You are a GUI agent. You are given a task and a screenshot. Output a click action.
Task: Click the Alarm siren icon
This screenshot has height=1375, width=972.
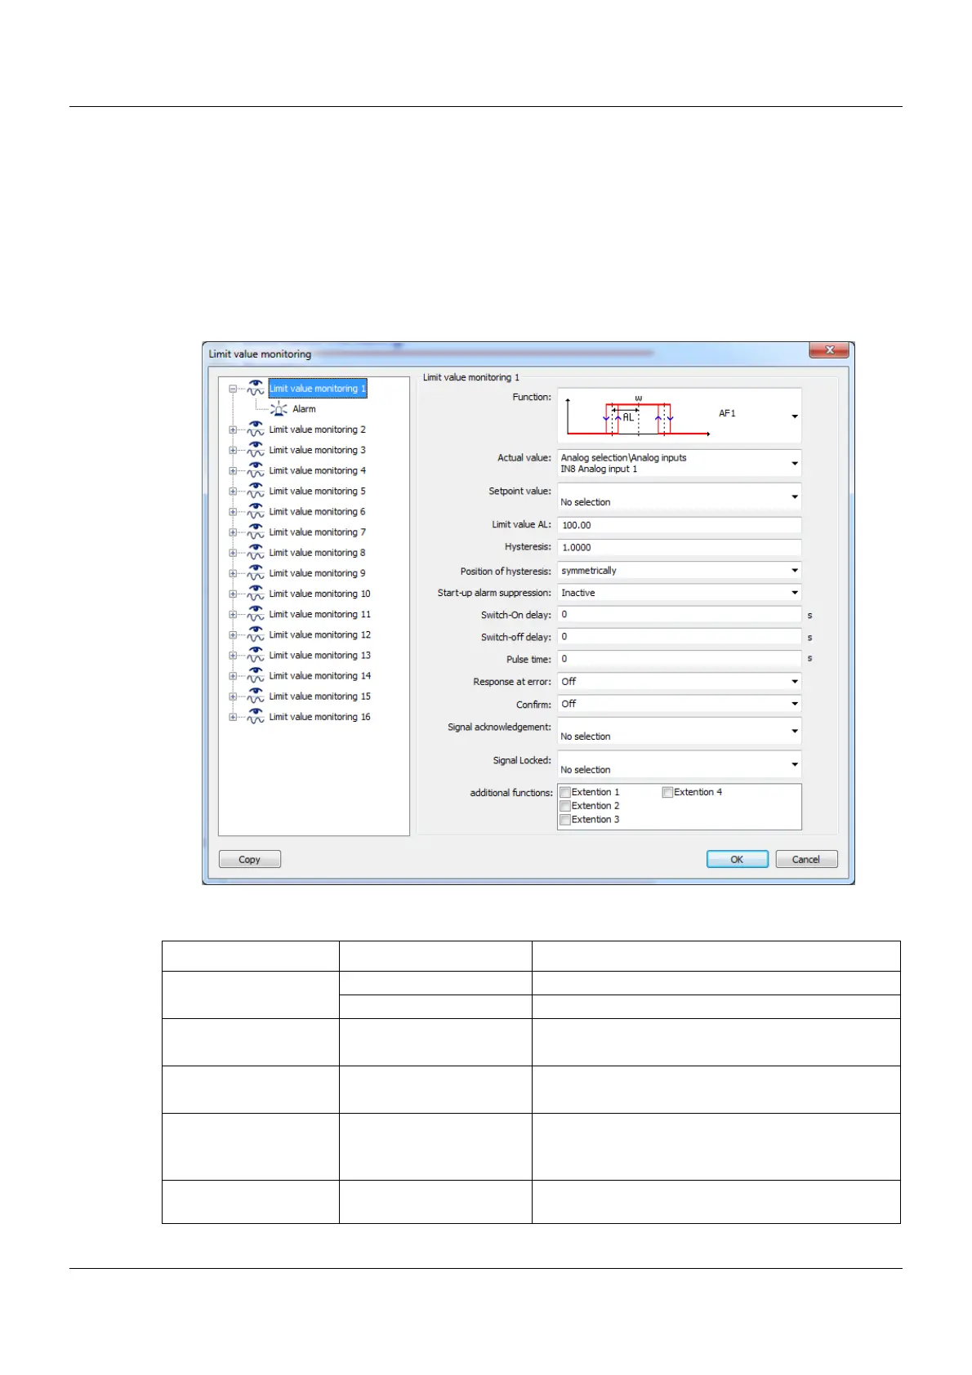pyautogui.click(x=279, y=408)
